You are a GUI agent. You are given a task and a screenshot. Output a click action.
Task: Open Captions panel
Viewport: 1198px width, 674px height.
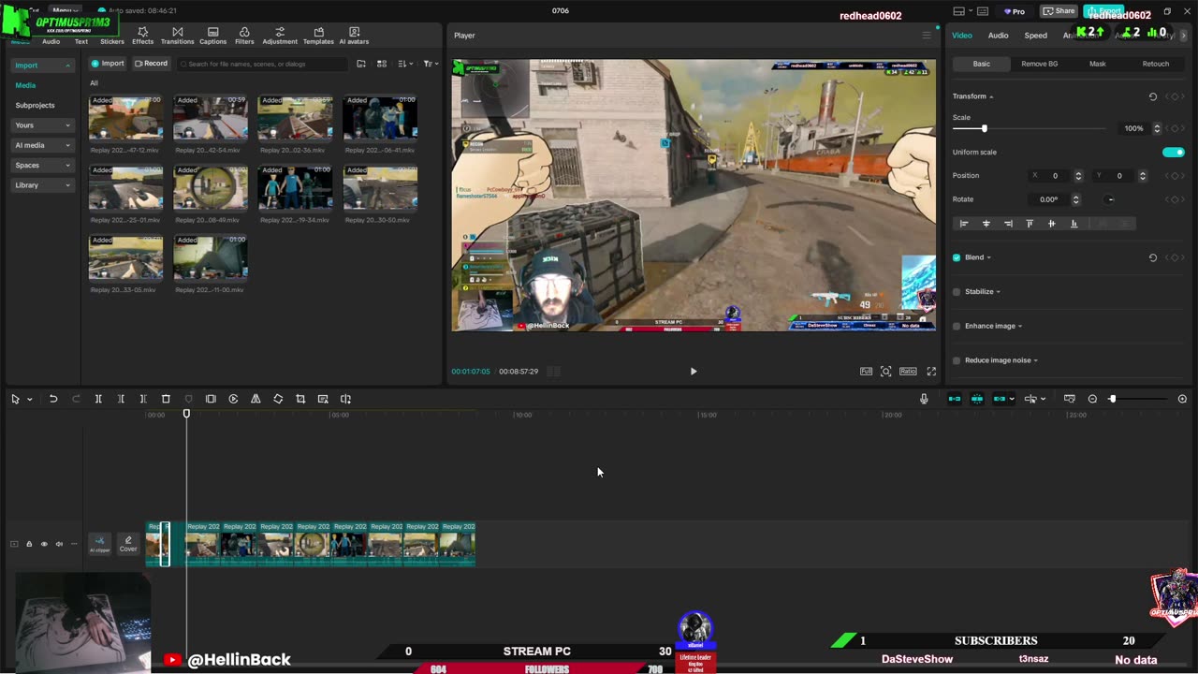212,36
